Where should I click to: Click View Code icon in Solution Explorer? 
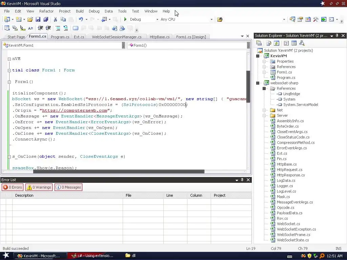[286, 43]
